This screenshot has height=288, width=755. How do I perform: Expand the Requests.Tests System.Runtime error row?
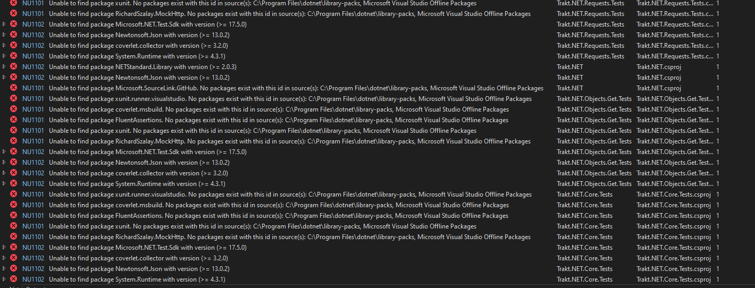pyautogui.click(x=4, y=56)
